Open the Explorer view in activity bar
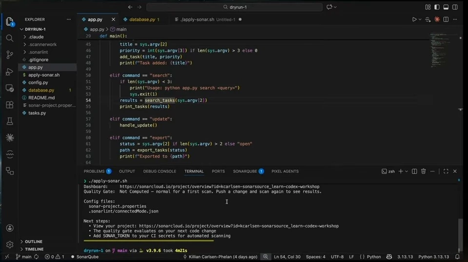The width and height of the screenshot is (468, 262). click(10, 21)
